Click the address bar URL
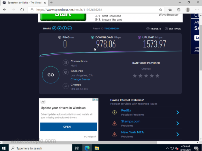This screenshot has height=151, width=202. (x=69, y=10)
